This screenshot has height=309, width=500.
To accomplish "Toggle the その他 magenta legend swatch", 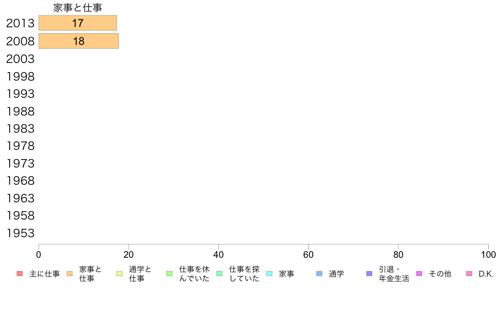I will (419, 274).
